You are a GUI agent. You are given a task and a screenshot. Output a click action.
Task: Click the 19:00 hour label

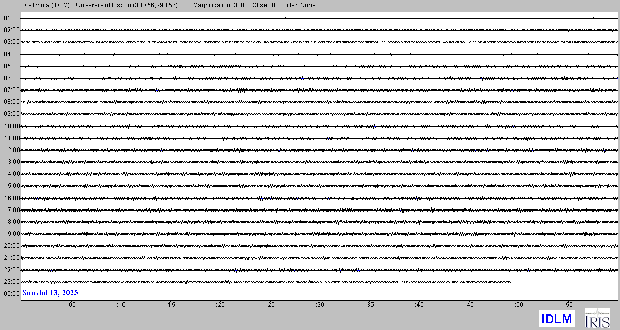pos(11,234)
